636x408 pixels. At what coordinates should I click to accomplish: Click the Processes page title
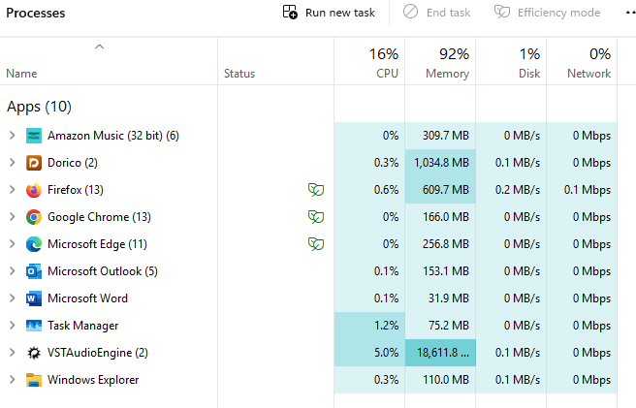[x=35, y=13]
